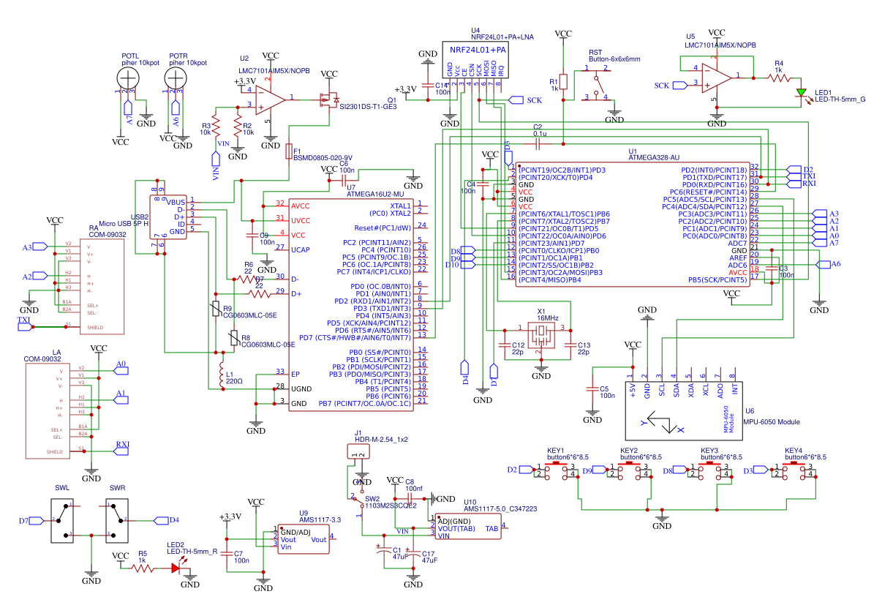Click the LED-TH-5mm_R label
874x605 pixels.
click(x=192, y=552)
